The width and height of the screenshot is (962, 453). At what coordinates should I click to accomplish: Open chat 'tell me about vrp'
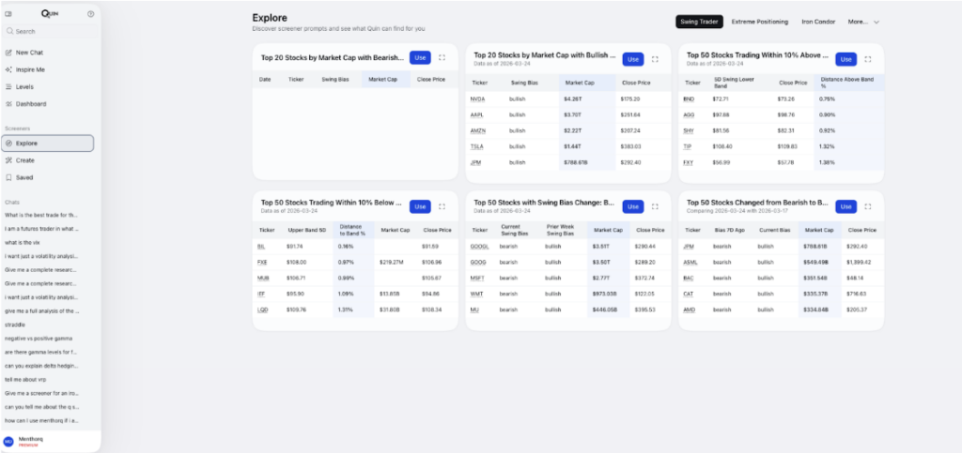(25, 380)
